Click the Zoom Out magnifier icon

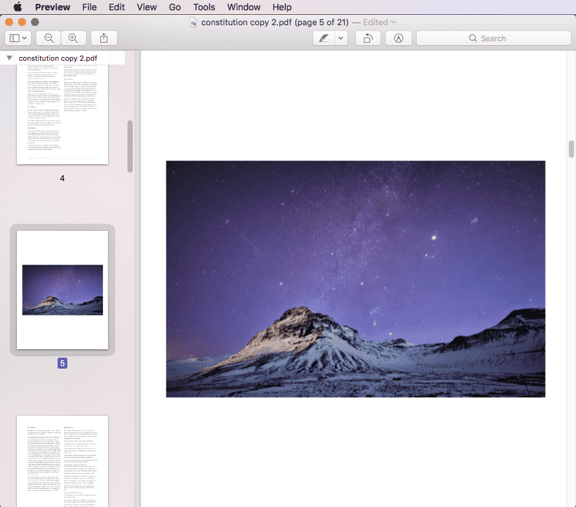pos(48,38)
